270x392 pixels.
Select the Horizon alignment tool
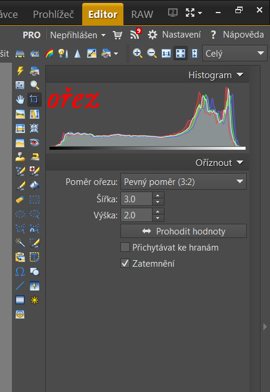tap(20, 114)
